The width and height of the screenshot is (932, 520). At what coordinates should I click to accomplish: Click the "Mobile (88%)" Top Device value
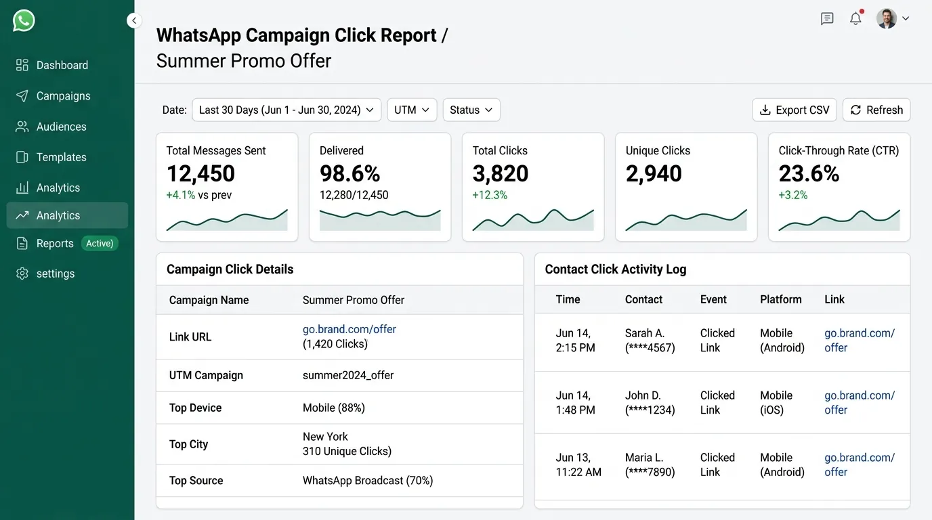334,408
